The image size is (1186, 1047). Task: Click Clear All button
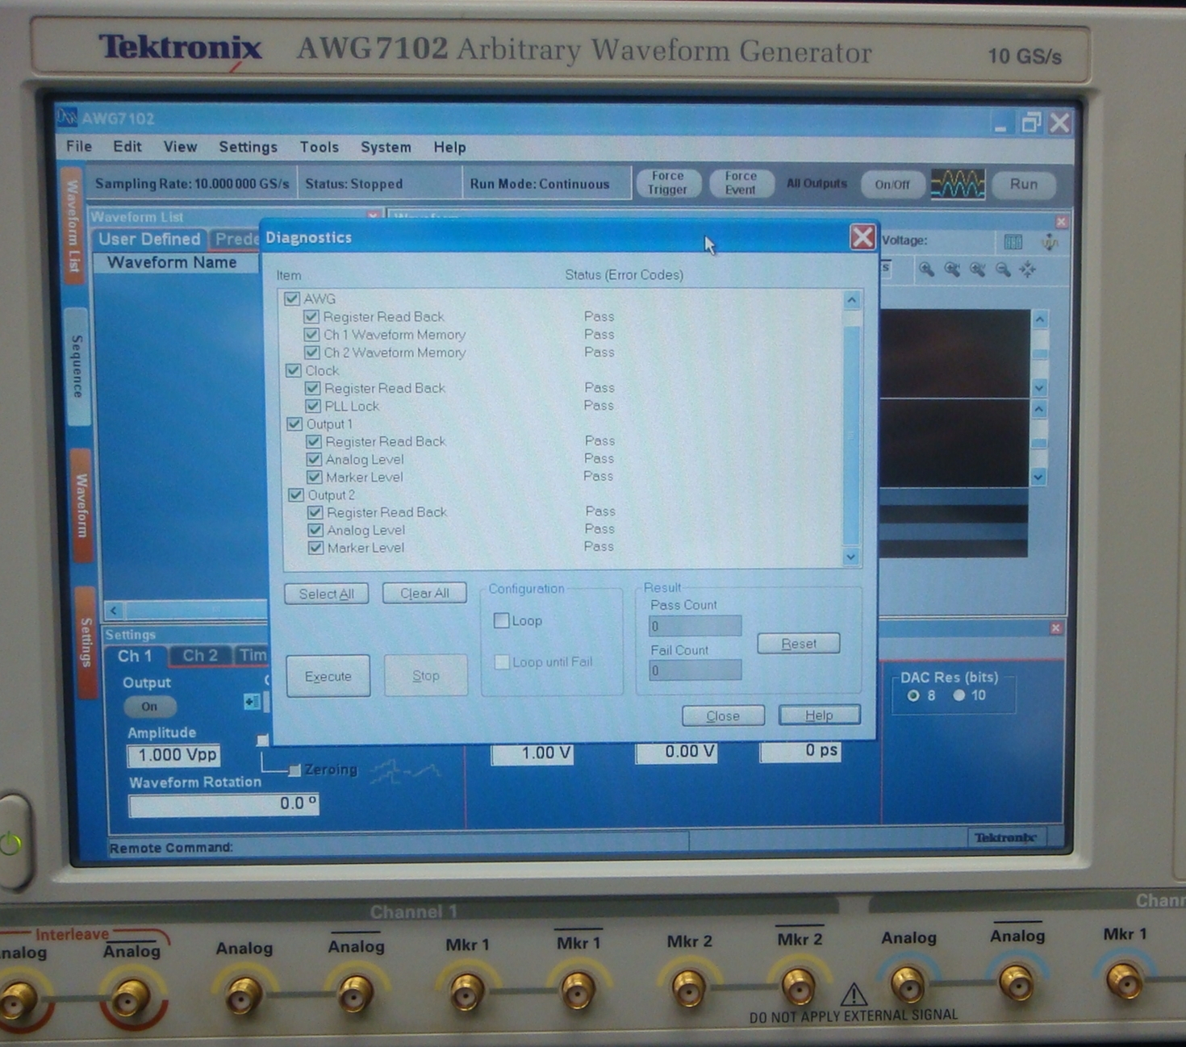click(424, 593)
